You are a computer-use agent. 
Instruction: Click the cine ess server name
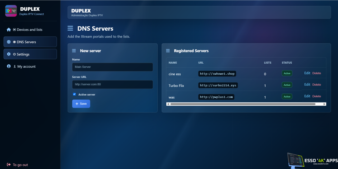[x=175, y=74]
